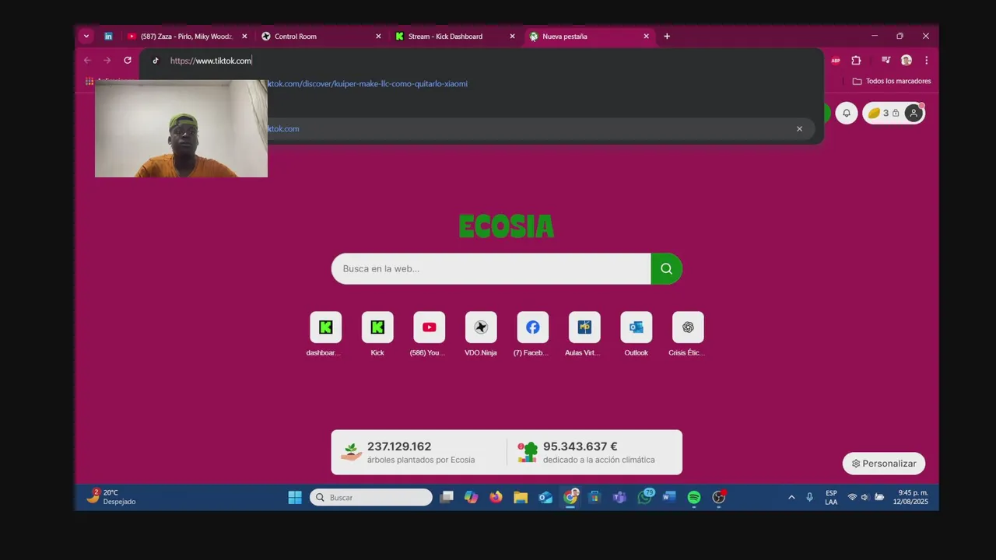Open the weather widget showing 20°C

[x=112, y=497]
